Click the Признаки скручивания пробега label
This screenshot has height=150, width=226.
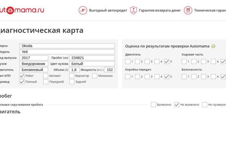pyautogui.click(x=21, y=105)
